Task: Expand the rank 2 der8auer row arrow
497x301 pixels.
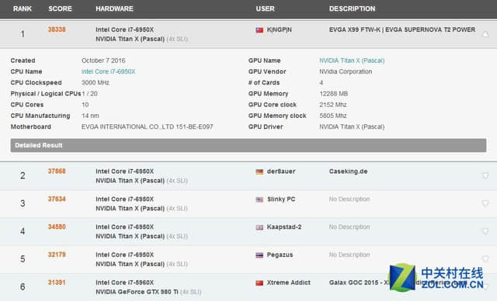Action: (485, 175)
